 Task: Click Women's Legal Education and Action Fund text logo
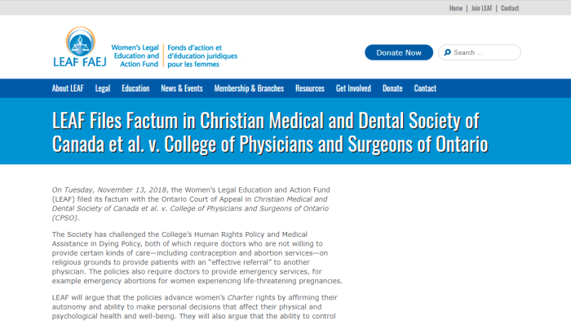(x=135, y=56)
